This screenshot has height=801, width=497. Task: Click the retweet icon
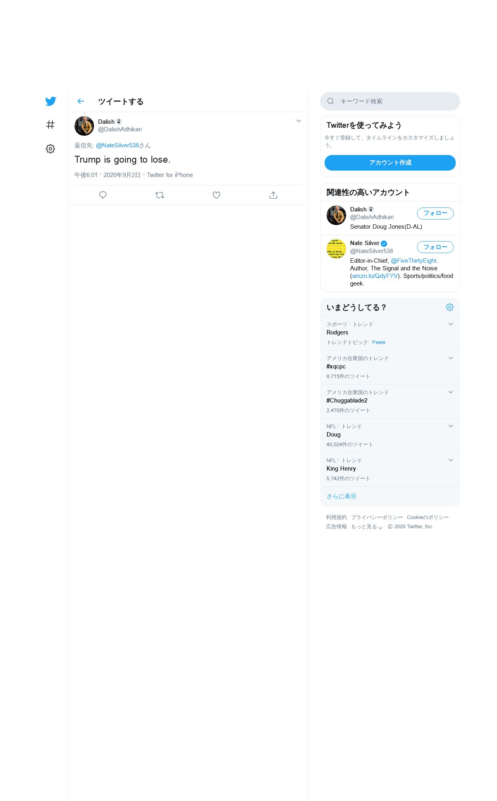(x=160, y=195)
